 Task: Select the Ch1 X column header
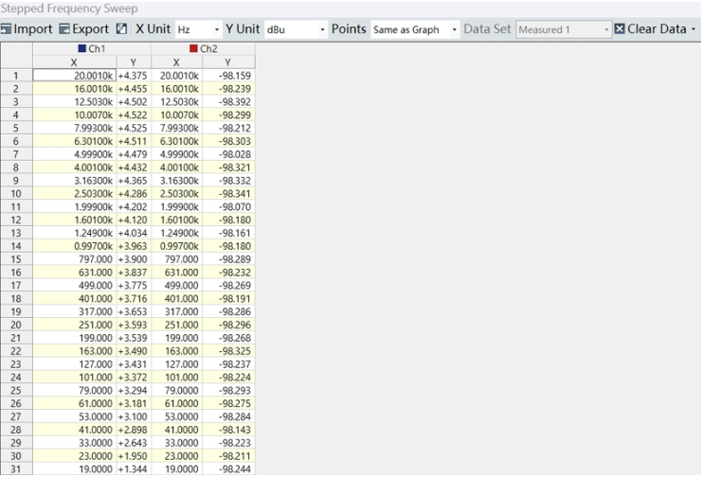(74, 62)
